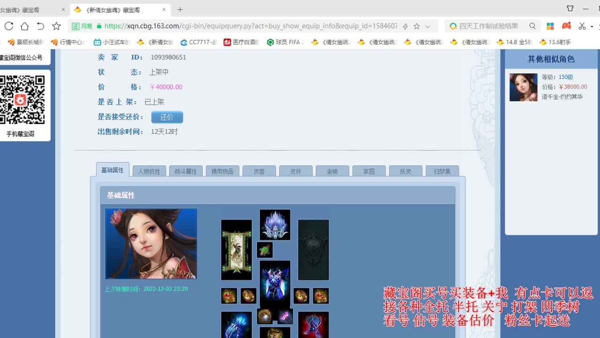Screen dimensions: 600x338
Task: Click the game controller icon in toolbar
Action: (x=566, y=26)
